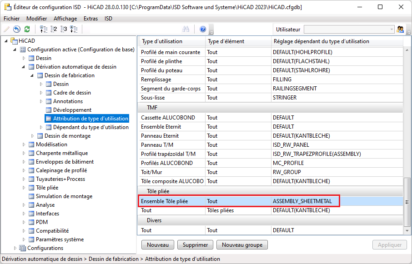Click the collapse-all tree levels icon
Image resolution: width=412 pixels, height=264 pixels.
[x=43, y=29]
